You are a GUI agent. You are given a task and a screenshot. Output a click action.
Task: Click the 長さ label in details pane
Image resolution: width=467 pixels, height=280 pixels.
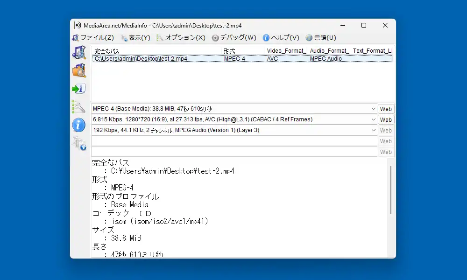[99, 247]
